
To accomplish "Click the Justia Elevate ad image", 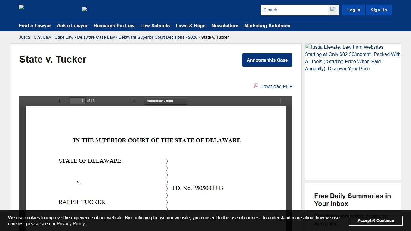I will click(x=353, y=58).
